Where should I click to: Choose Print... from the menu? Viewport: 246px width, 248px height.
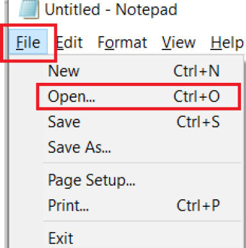(x=143, y=206)
